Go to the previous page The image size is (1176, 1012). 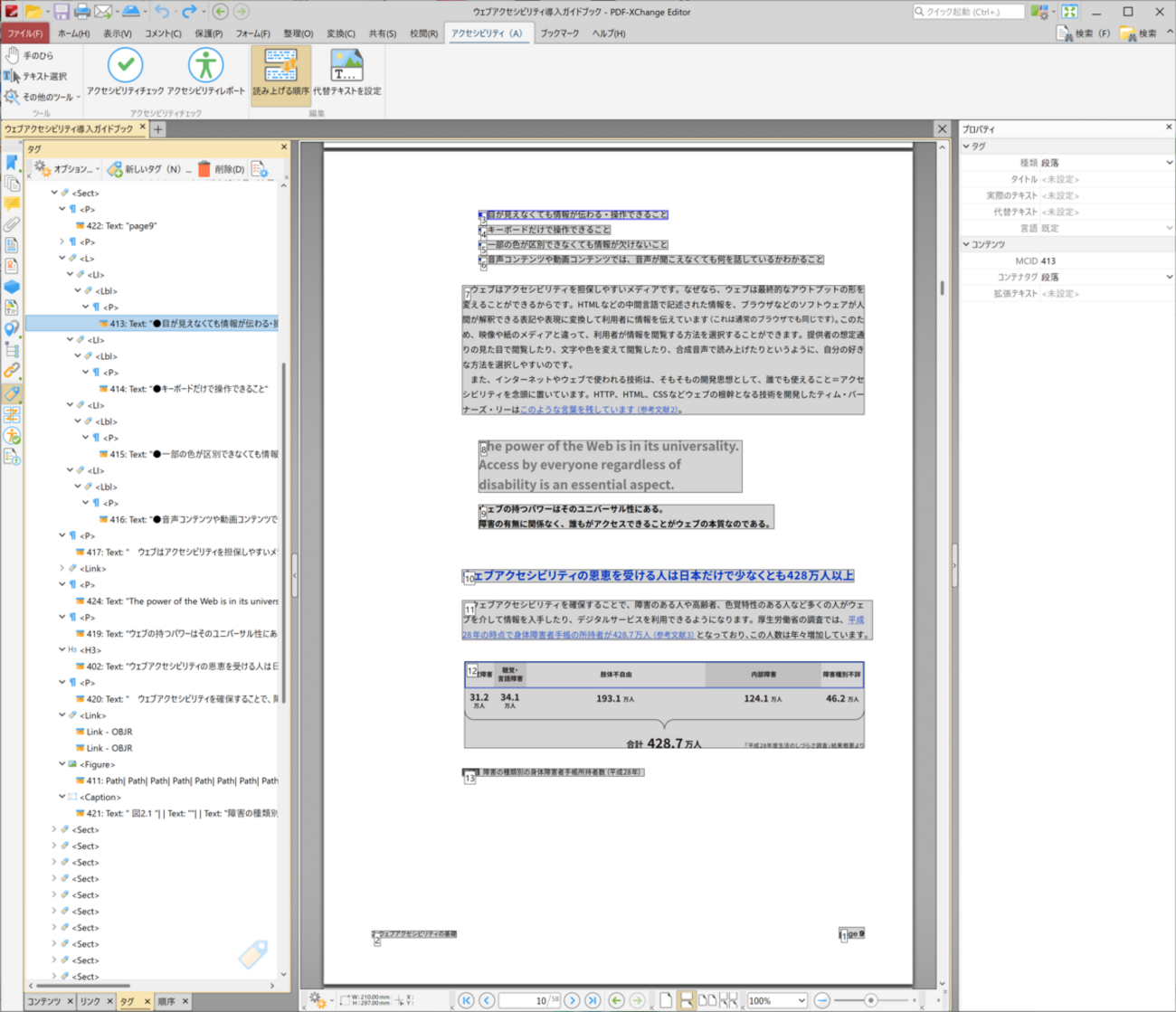487,1000
